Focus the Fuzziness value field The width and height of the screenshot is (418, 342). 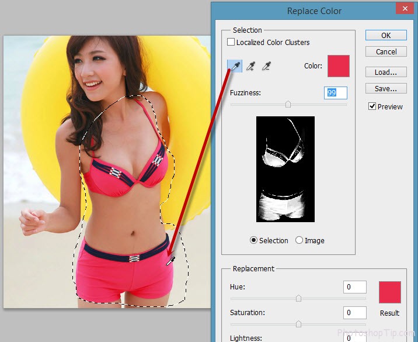tap(336, 93)
